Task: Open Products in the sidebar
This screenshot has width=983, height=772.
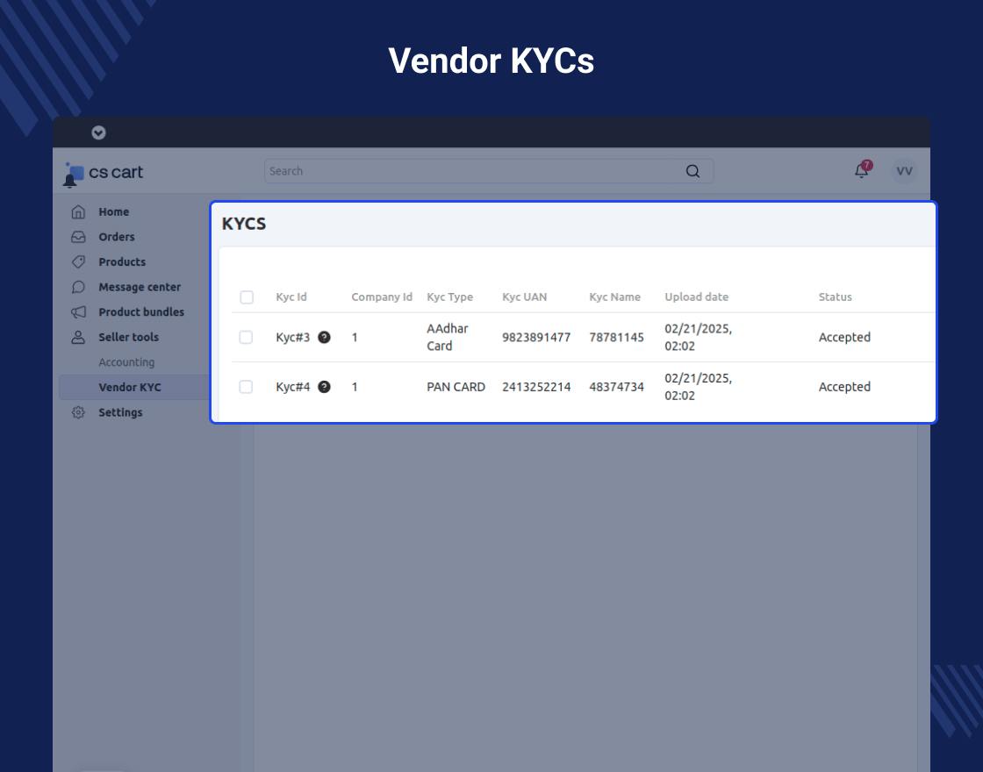Action: pos(122,262)
